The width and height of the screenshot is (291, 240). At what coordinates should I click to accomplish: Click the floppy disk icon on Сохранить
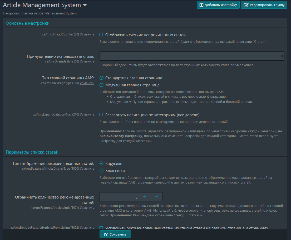(x=106, y=234)
